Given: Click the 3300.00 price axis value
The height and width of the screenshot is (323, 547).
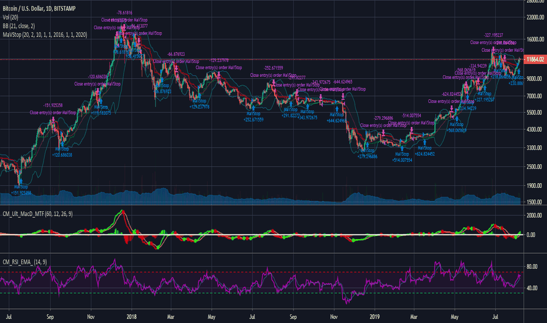Looking at the screenshot, I should (535, 148).
